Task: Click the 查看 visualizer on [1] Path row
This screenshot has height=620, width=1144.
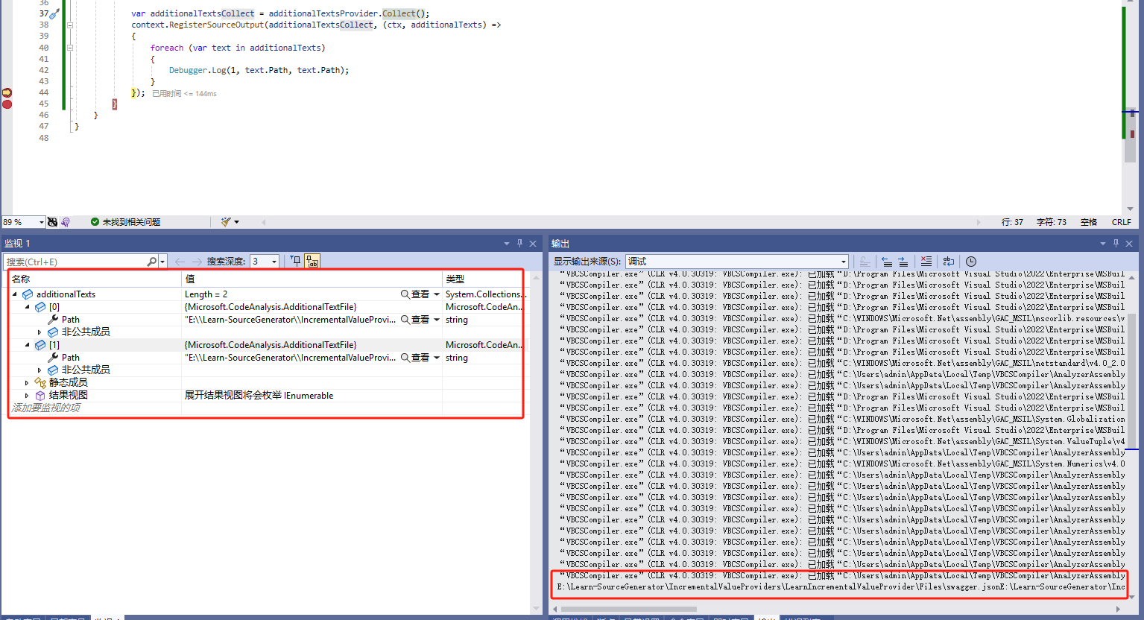Action: [415, 358]
